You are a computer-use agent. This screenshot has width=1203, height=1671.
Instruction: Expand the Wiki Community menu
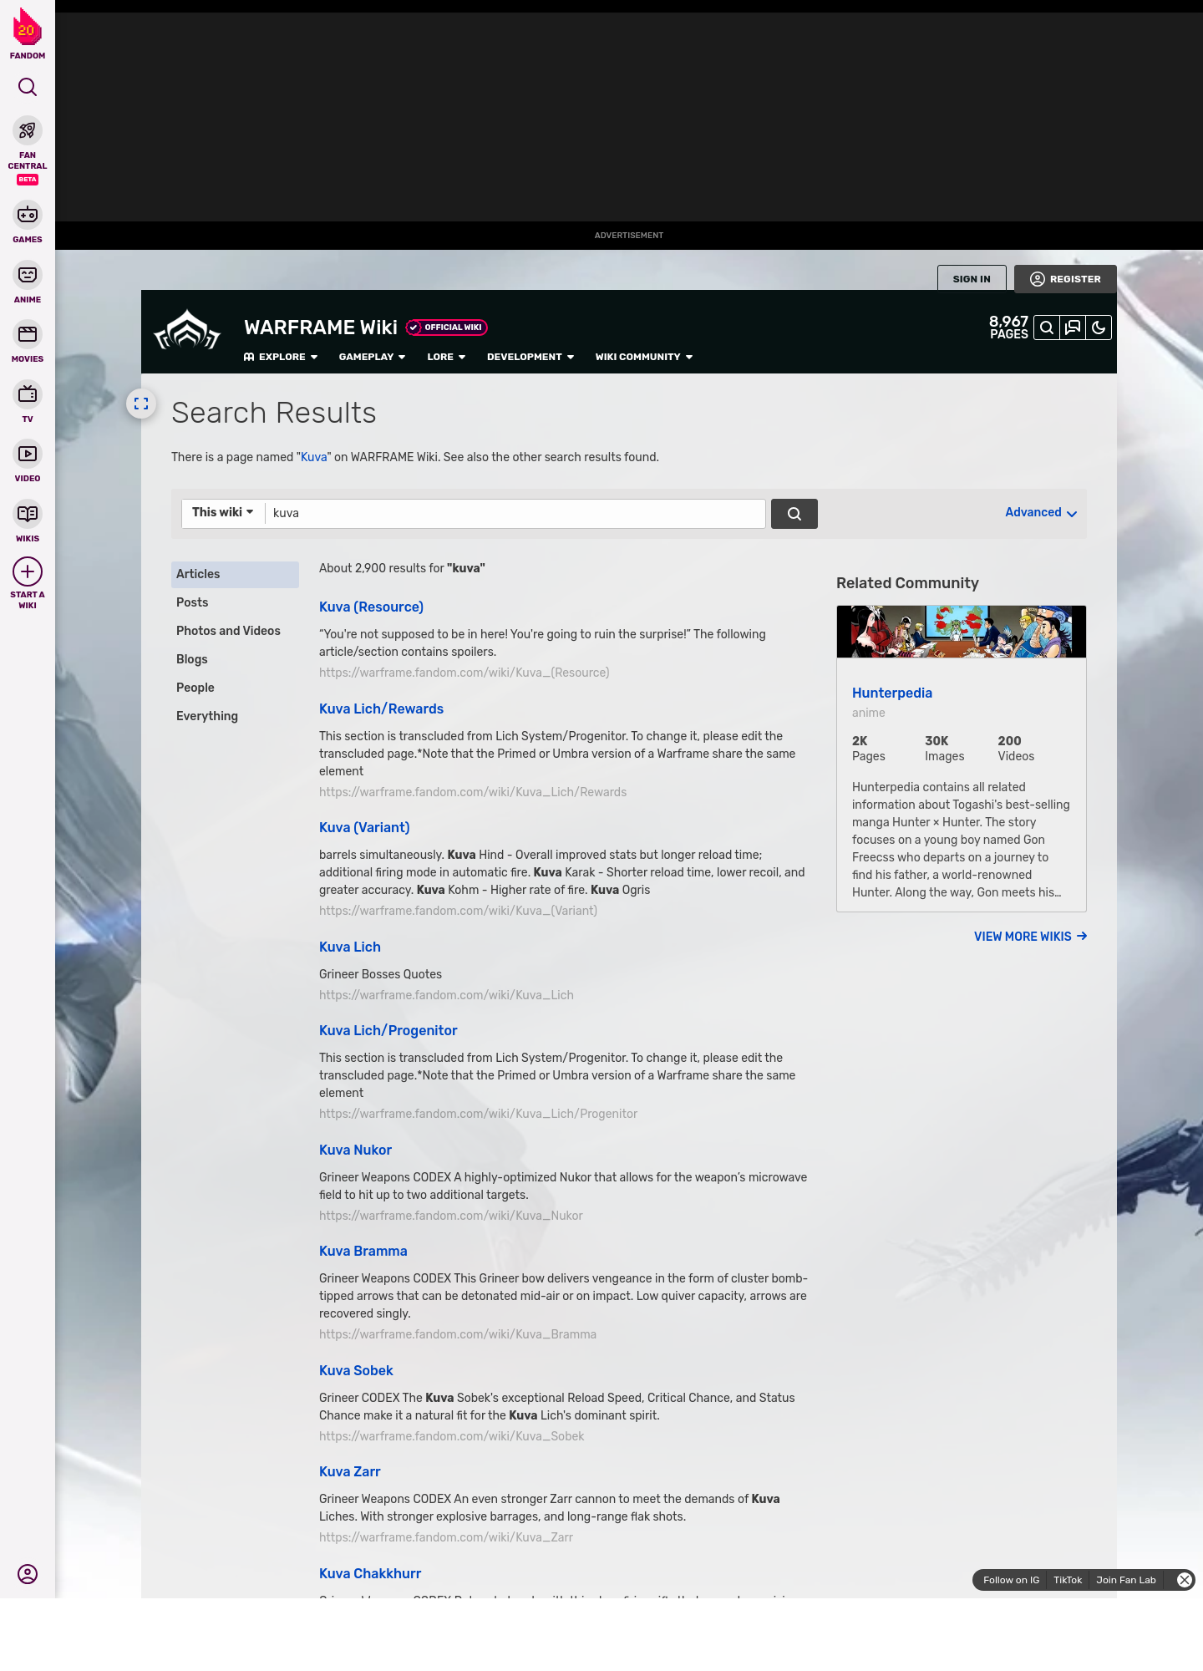click(644, 357)
